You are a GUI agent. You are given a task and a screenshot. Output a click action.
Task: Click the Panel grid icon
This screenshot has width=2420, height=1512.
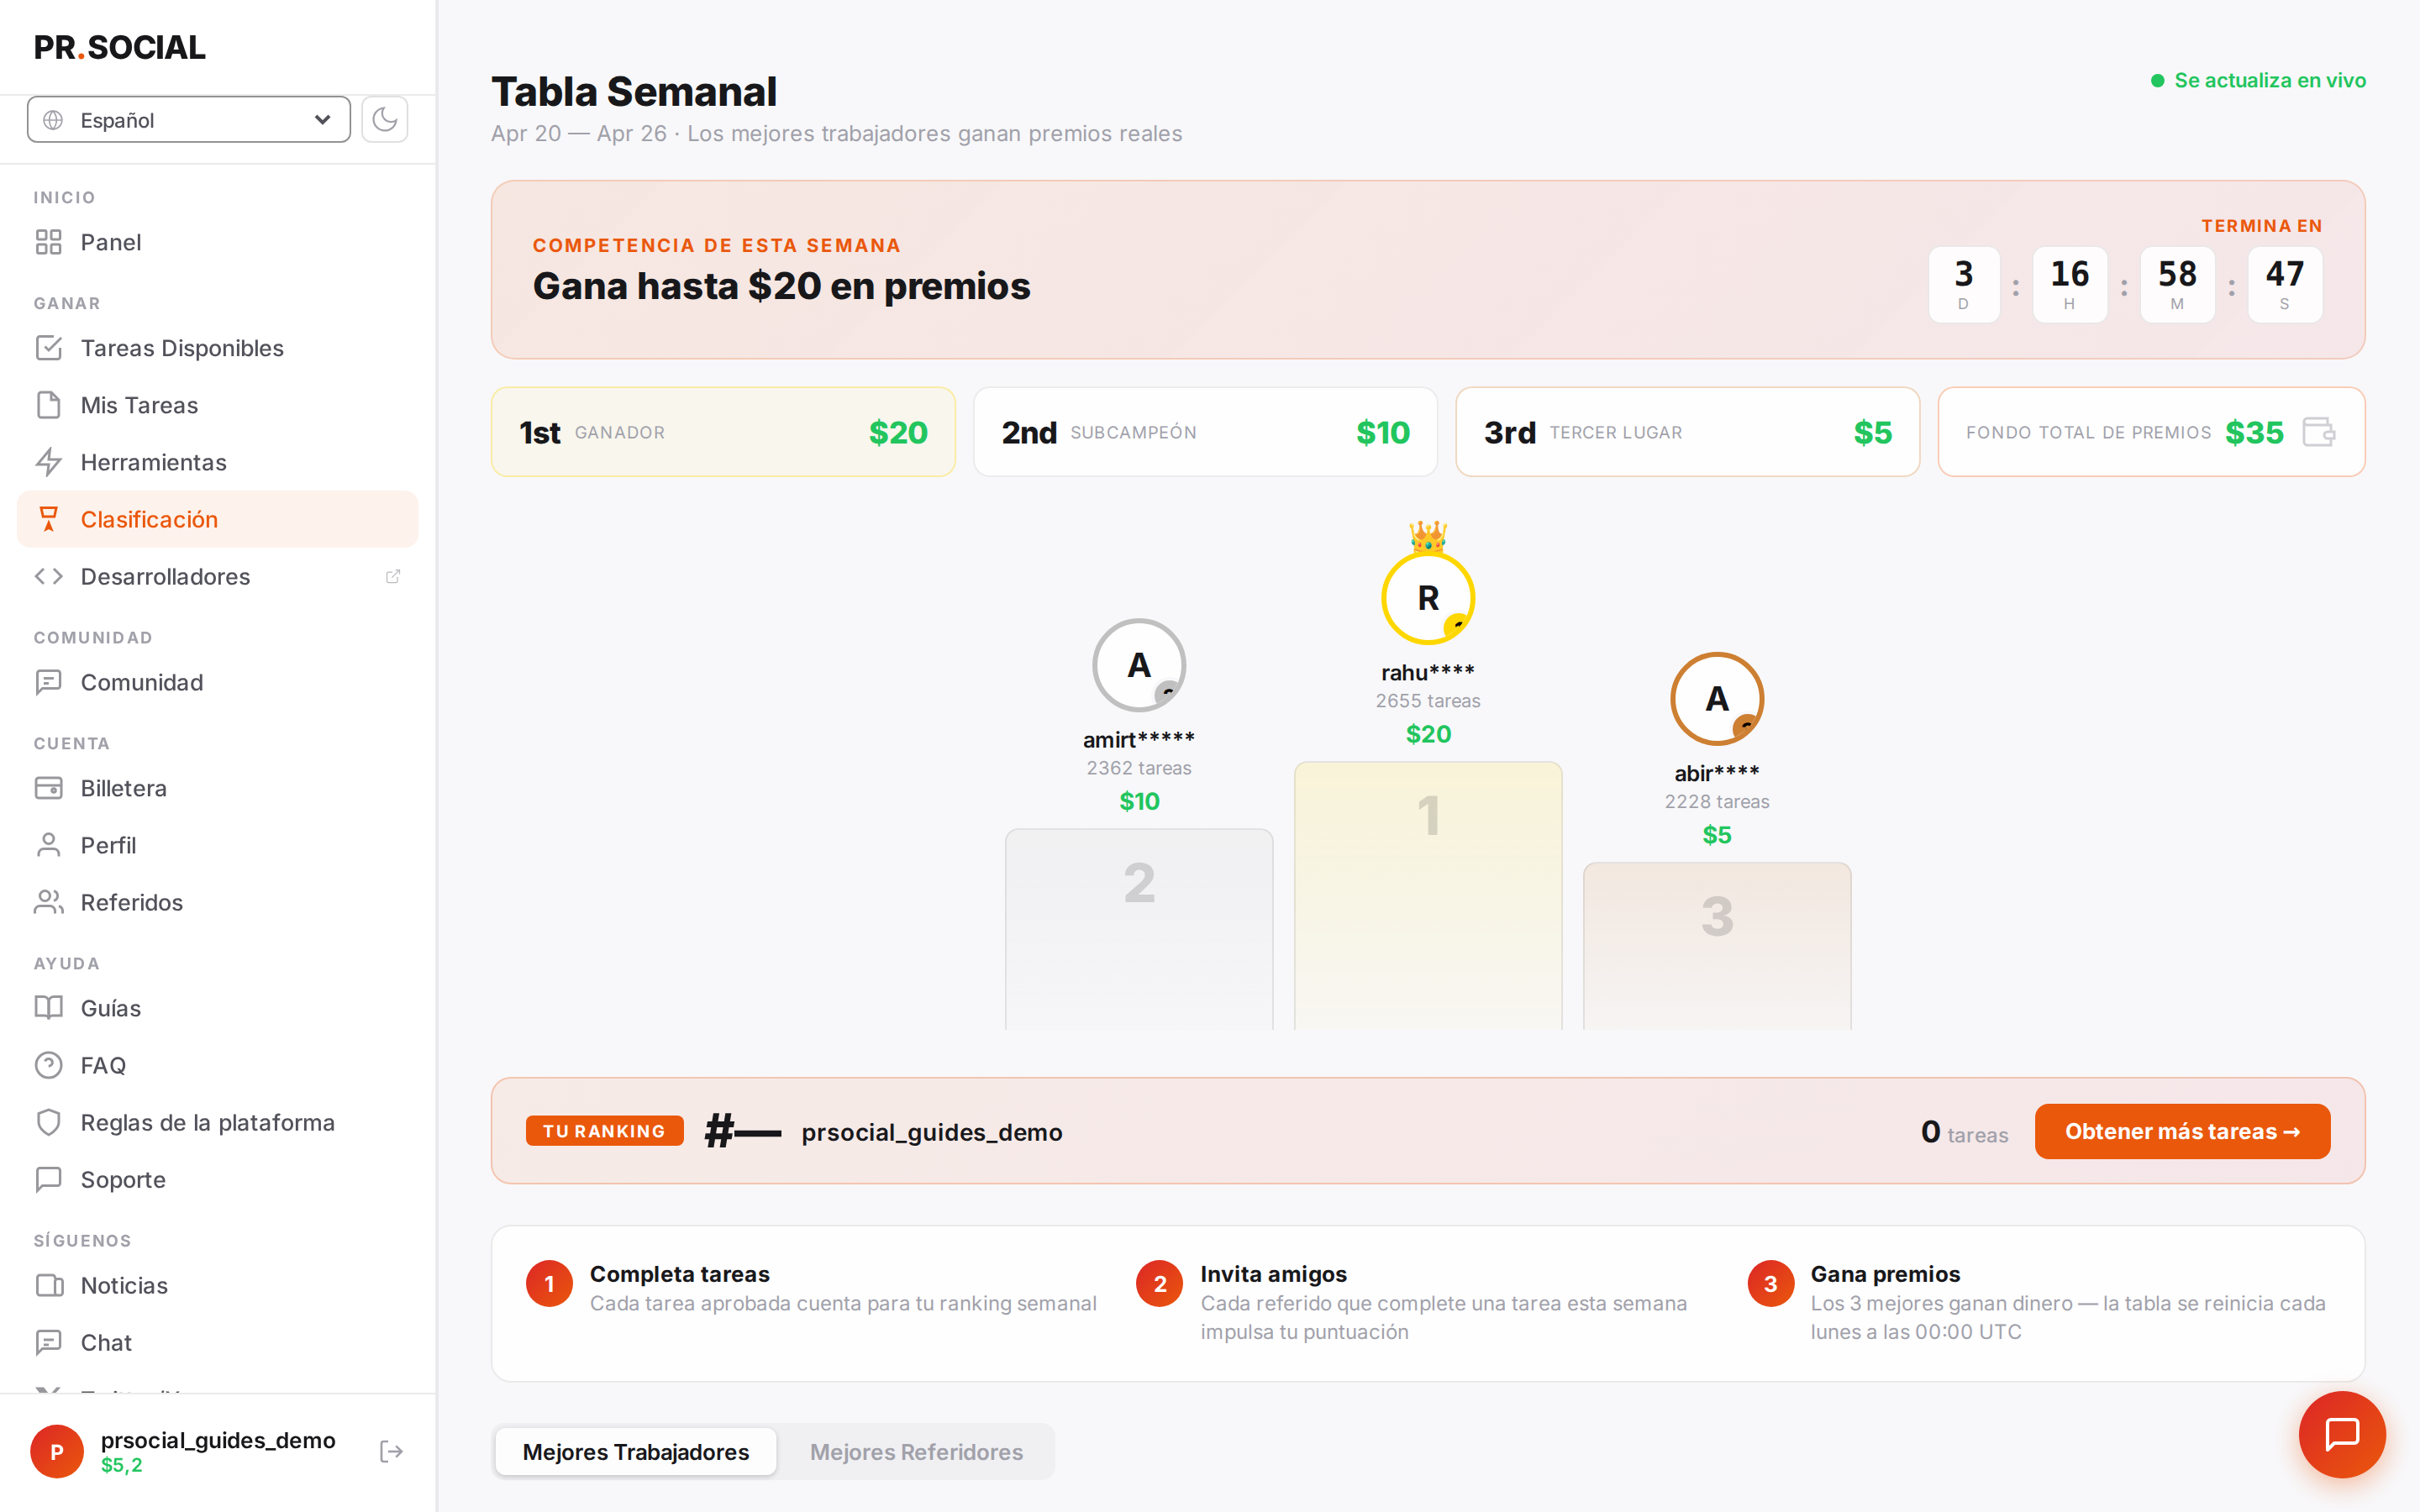[x=49, y=242]
